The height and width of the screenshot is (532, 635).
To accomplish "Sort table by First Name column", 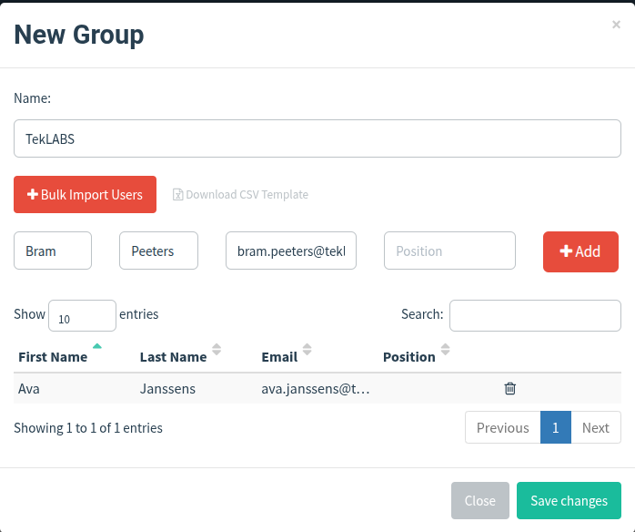I will (x=53, y=357).
